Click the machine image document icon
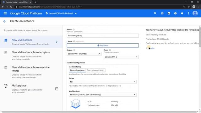The width and height of the screenshot is (201, 113). pyautogui.click(x=6, y=67)
